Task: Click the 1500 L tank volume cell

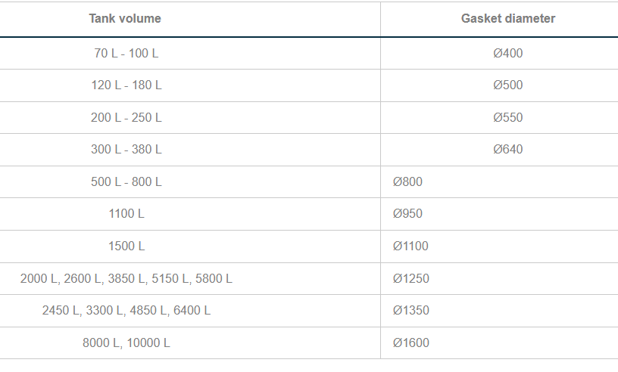Action: coord(126,246)
